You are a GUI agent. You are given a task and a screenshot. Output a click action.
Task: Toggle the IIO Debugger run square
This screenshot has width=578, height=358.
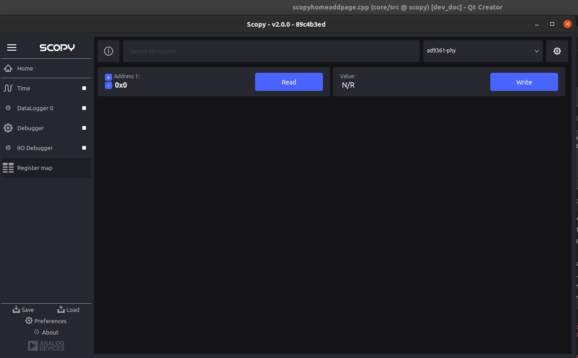(x=84, y=148)
